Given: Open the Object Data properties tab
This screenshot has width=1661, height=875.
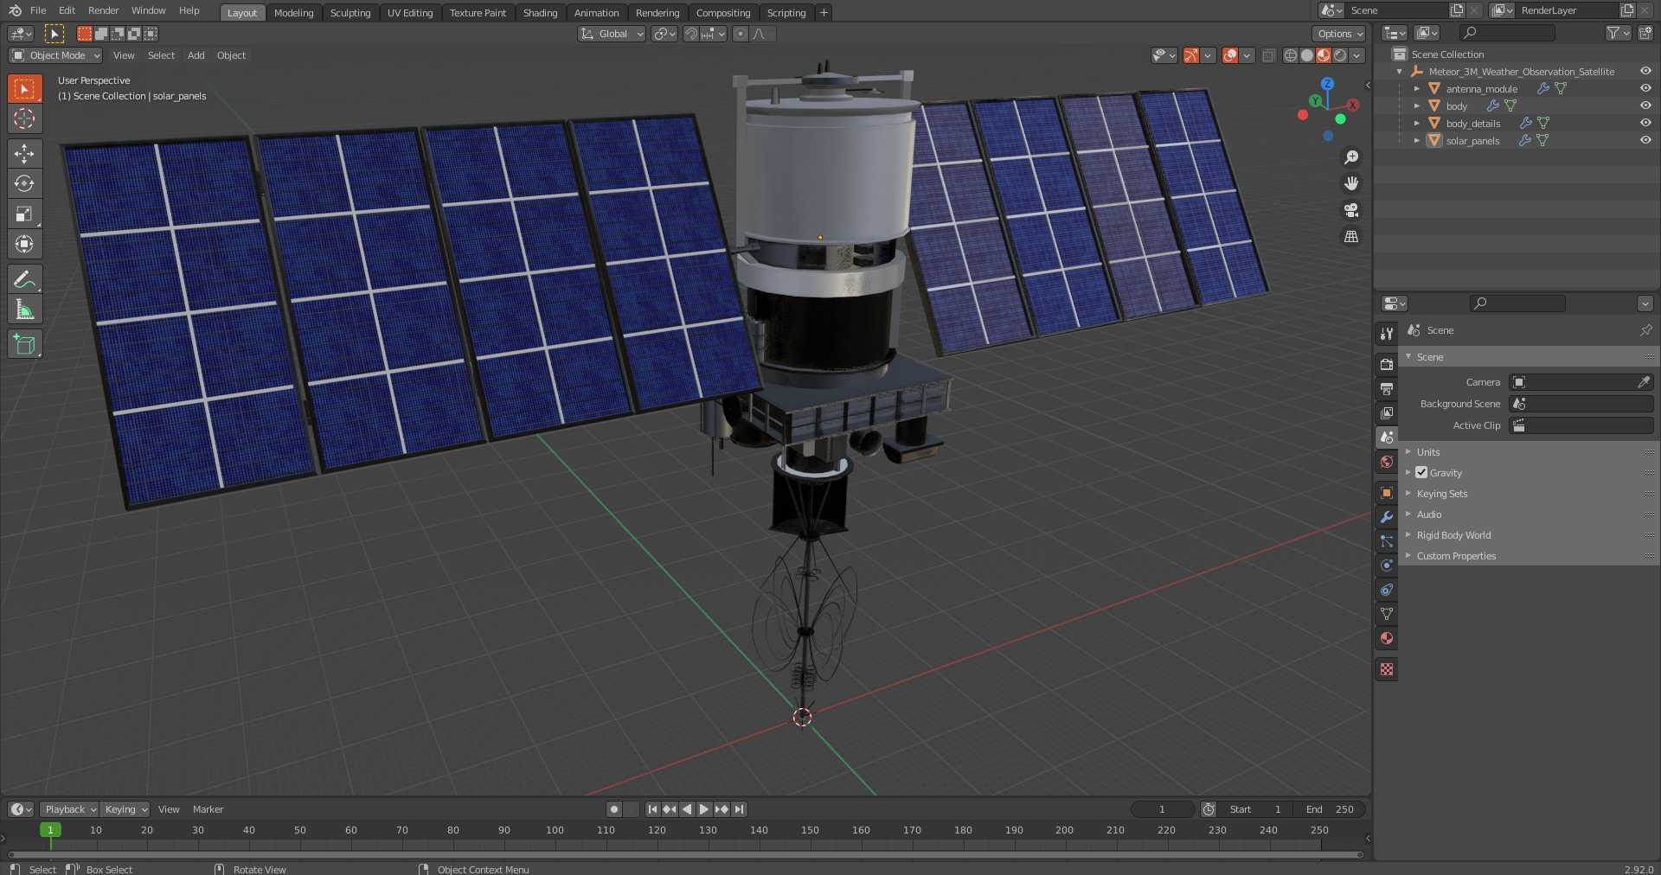Looking at the screenshot, I should (x=1387, y=614).
